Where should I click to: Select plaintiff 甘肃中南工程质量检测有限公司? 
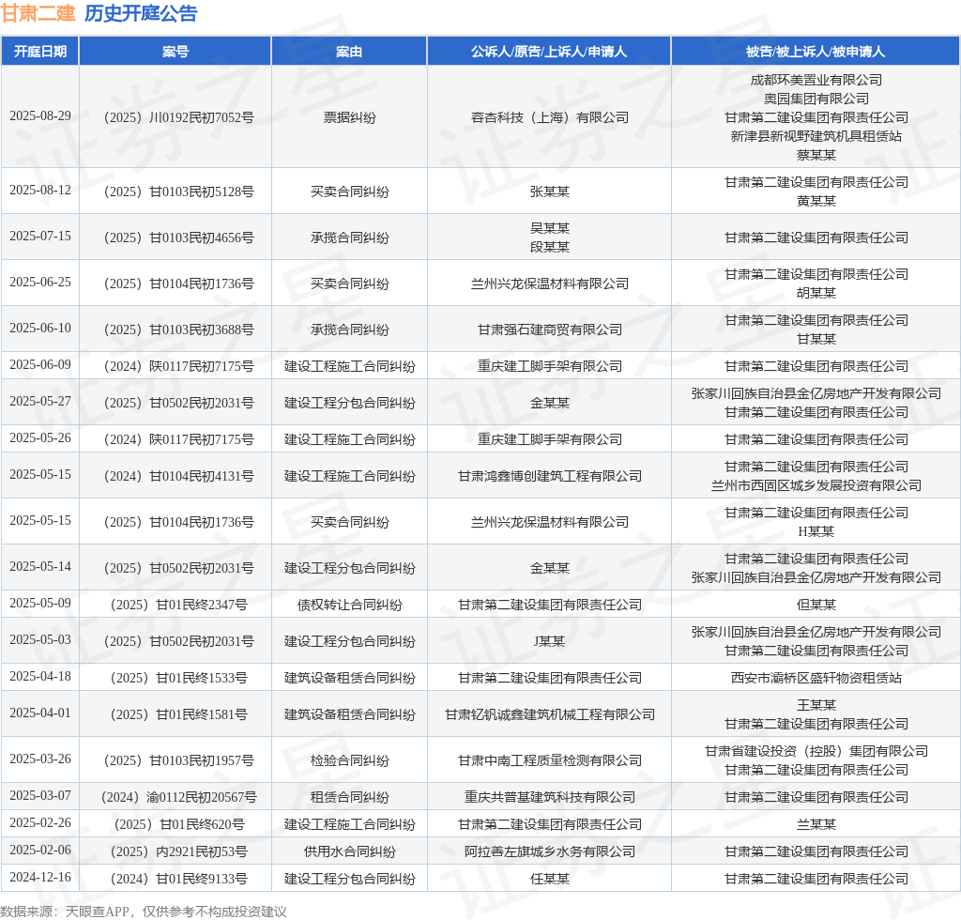click(x=549, y=760)
